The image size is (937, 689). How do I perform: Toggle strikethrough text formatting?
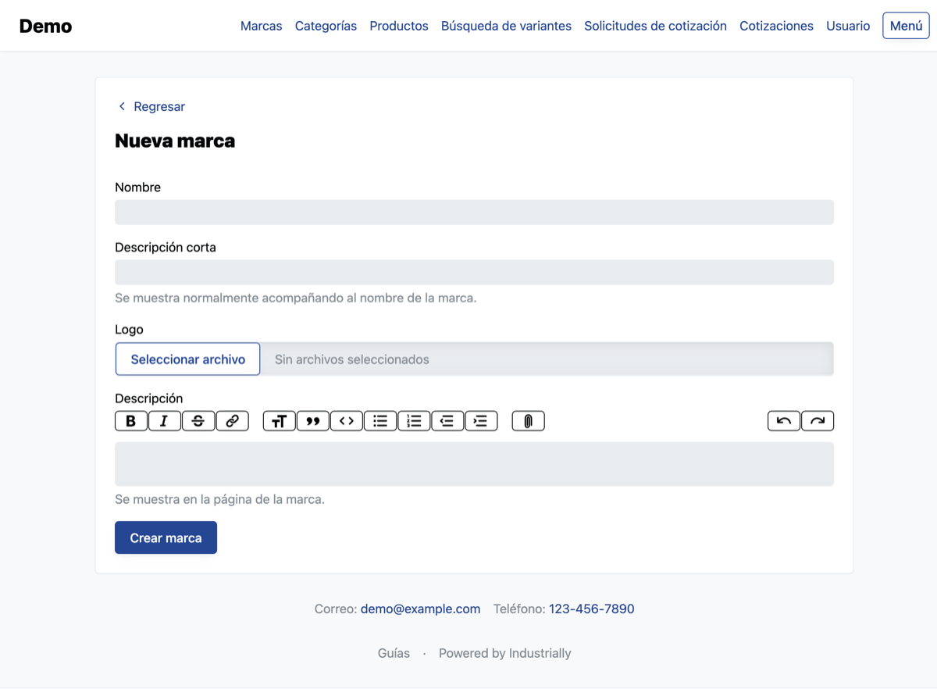(x=198, y=420)
